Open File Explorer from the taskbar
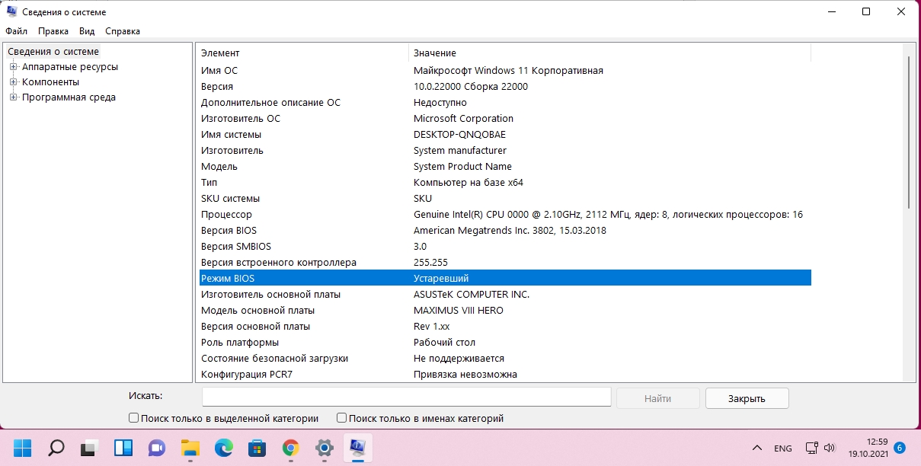The height and width of the screenshot is (466, 921). coord(190,448)
